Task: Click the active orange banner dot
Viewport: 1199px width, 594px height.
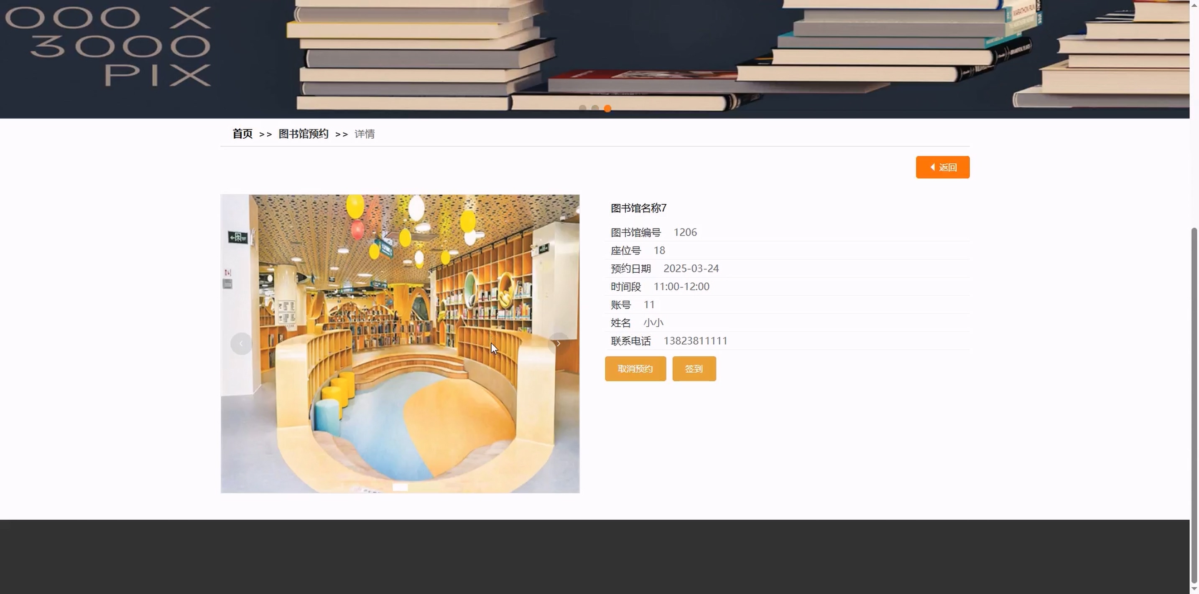Action: pyautogui.click(x=607, y=108)
